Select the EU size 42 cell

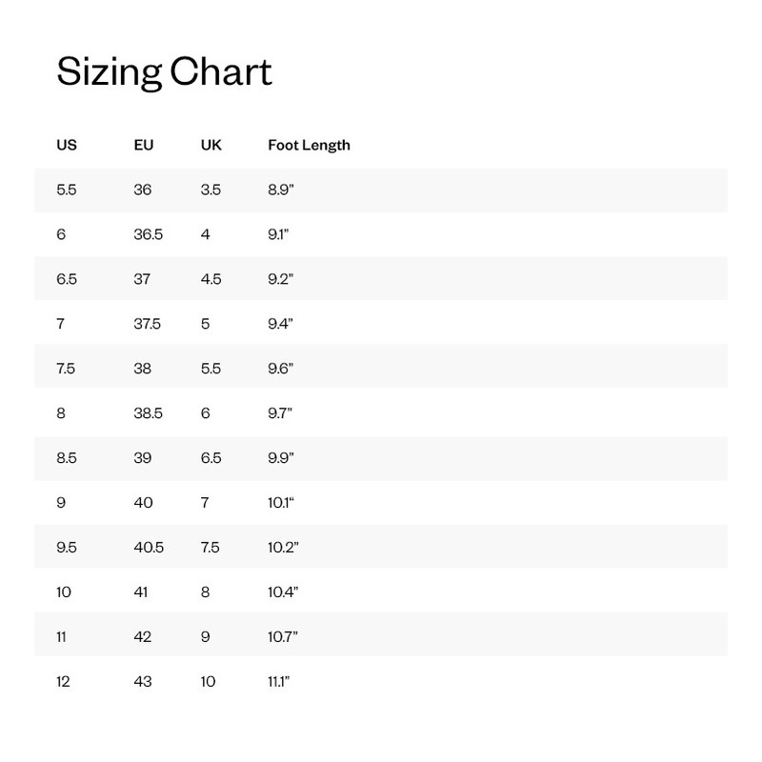coord(143,637)
